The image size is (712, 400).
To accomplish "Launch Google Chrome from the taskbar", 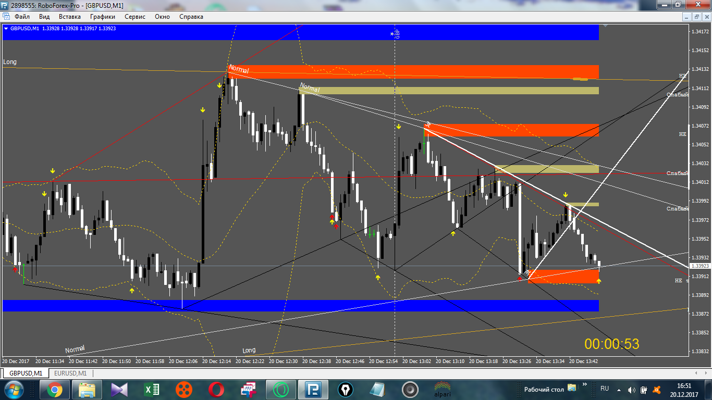I will point(55,390).
